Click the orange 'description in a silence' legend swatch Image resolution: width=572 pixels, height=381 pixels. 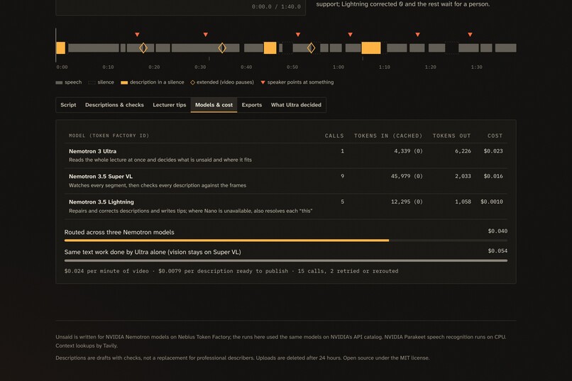pyautogui.click(x=124, y=83)
